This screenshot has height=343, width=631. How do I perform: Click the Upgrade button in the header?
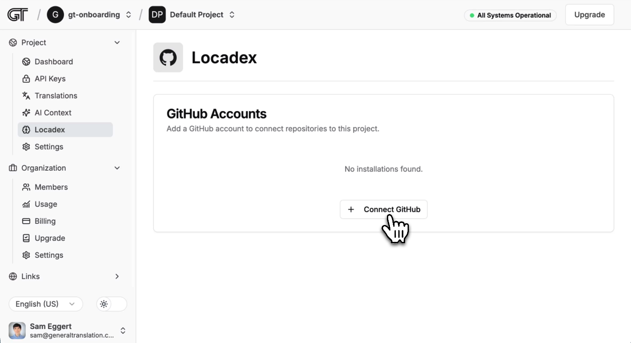589,14
